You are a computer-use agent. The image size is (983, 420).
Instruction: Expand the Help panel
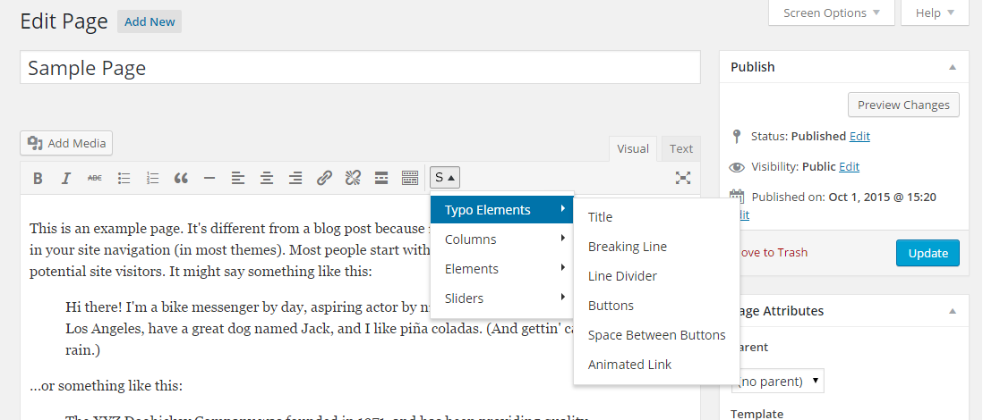click(935, 13)
